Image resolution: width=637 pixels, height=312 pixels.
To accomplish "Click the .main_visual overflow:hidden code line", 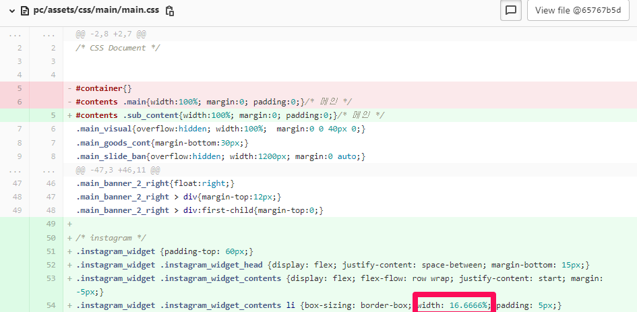I will (x=220, y=129).
